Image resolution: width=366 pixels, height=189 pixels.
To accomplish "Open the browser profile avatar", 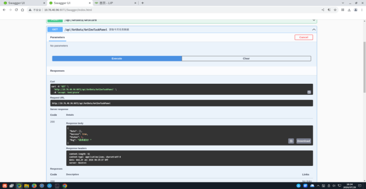I will point(355,10).
